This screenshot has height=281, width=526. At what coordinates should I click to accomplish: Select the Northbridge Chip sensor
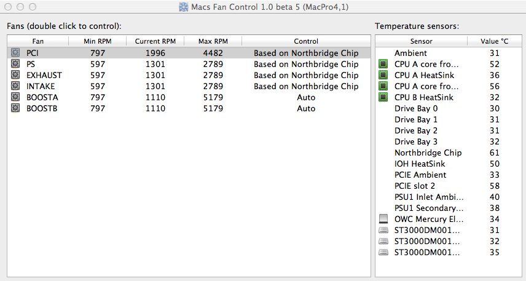click(x=449, y=152)
